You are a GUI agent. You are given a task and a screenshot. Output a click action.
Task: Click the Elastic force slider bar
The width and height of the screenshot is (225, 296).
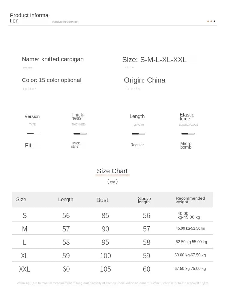coord(188,134)
